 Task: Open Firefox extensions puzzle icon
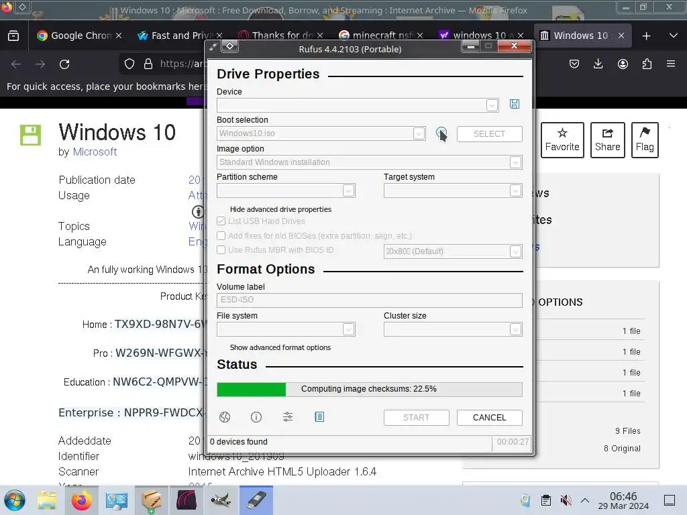[x=647, y=64]
